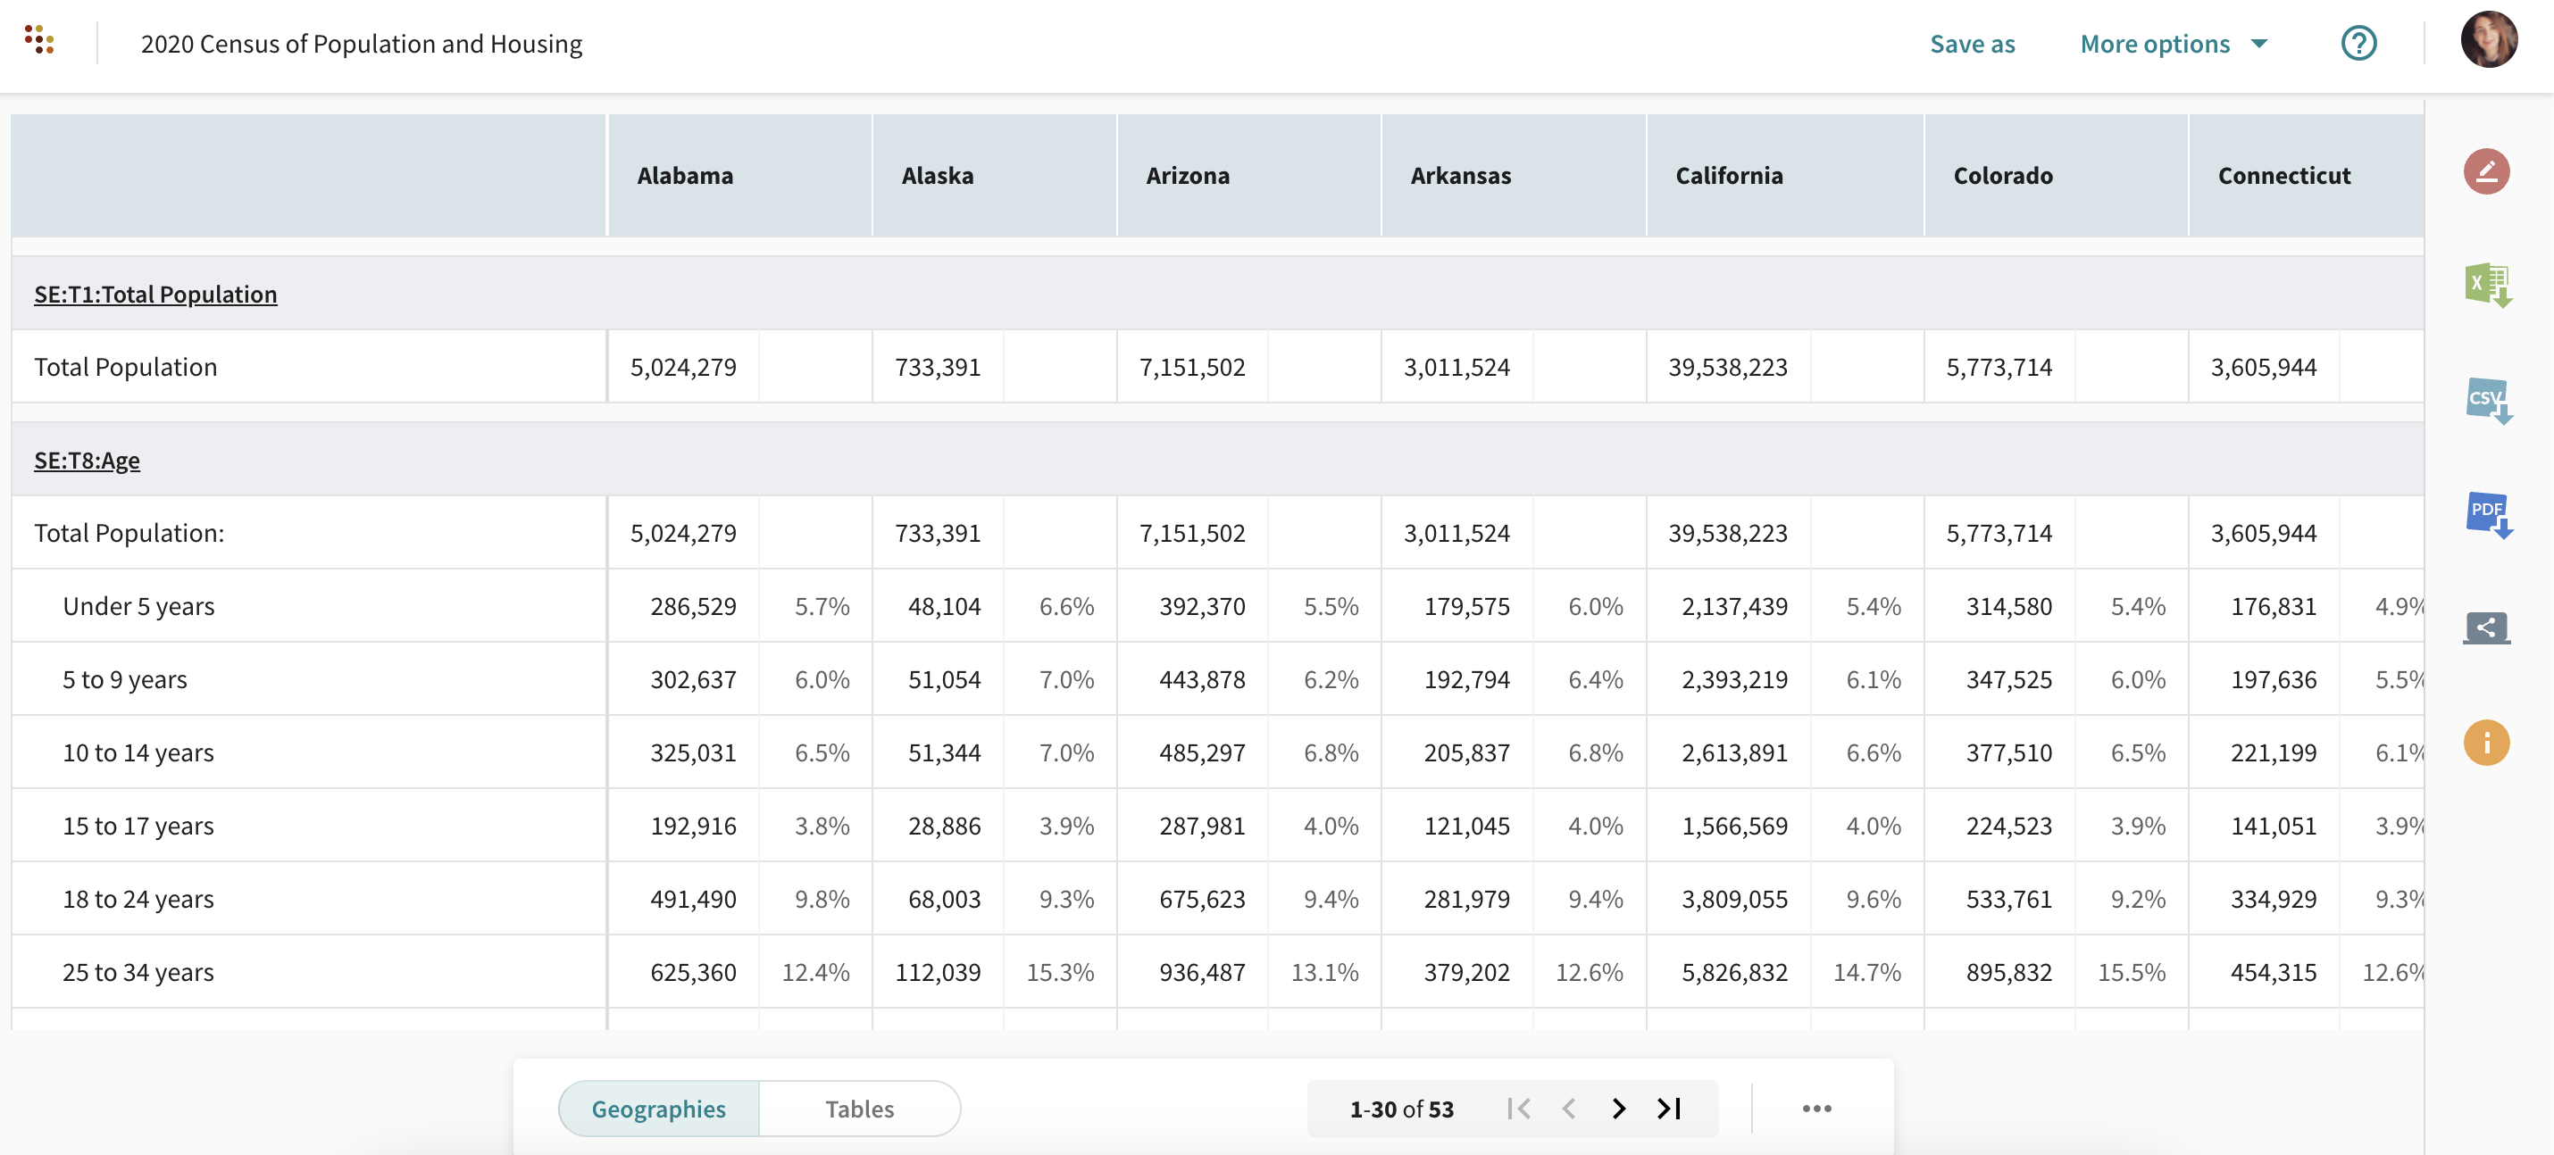This screenshot has width=2554, height=1155.
Task: Jump to last page of geographies
Action: click(1670, 1109)
